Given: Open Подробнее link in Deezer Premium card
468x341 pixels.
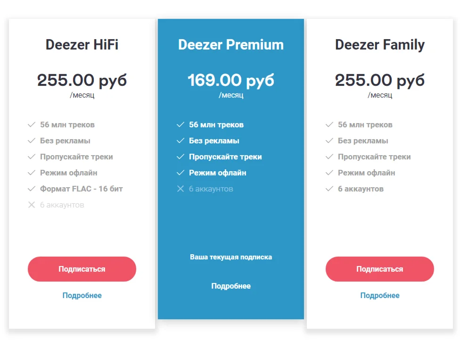Looking at the screenshot, I should point(231,286).
